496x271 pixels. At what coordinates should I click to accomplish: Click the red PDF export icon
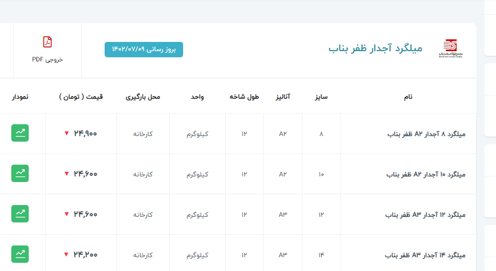point(47,42)
